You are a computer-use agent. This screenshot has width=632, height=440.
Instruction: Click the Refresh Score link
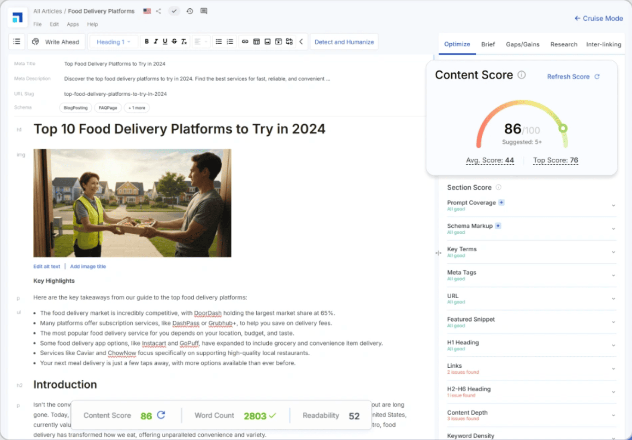click(x=573, y=77)
